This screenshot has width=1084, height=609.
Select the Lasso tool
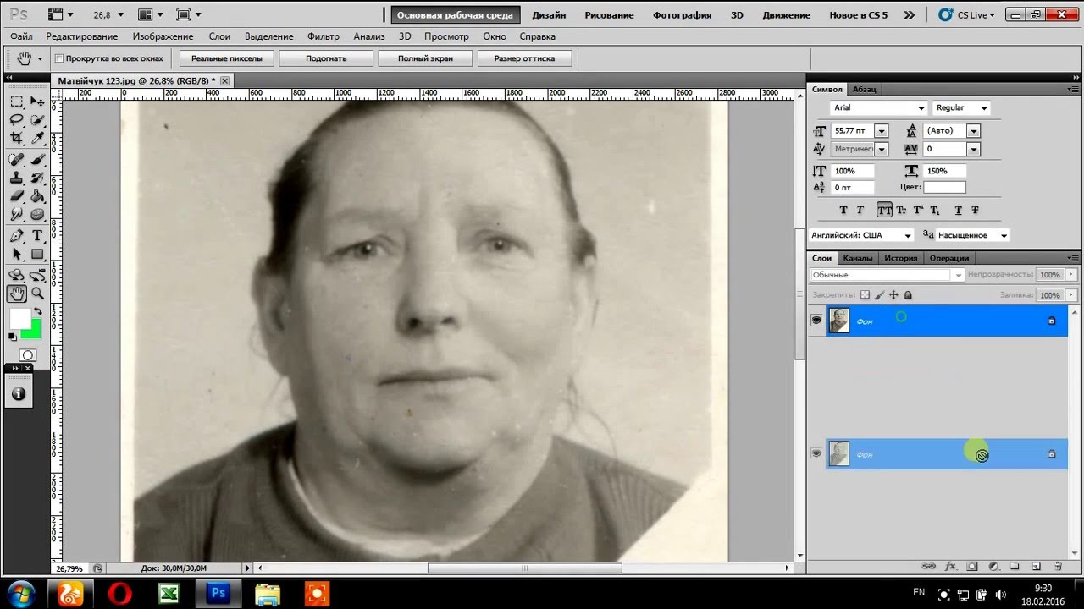pyautogui.click(x=17, y=120)
